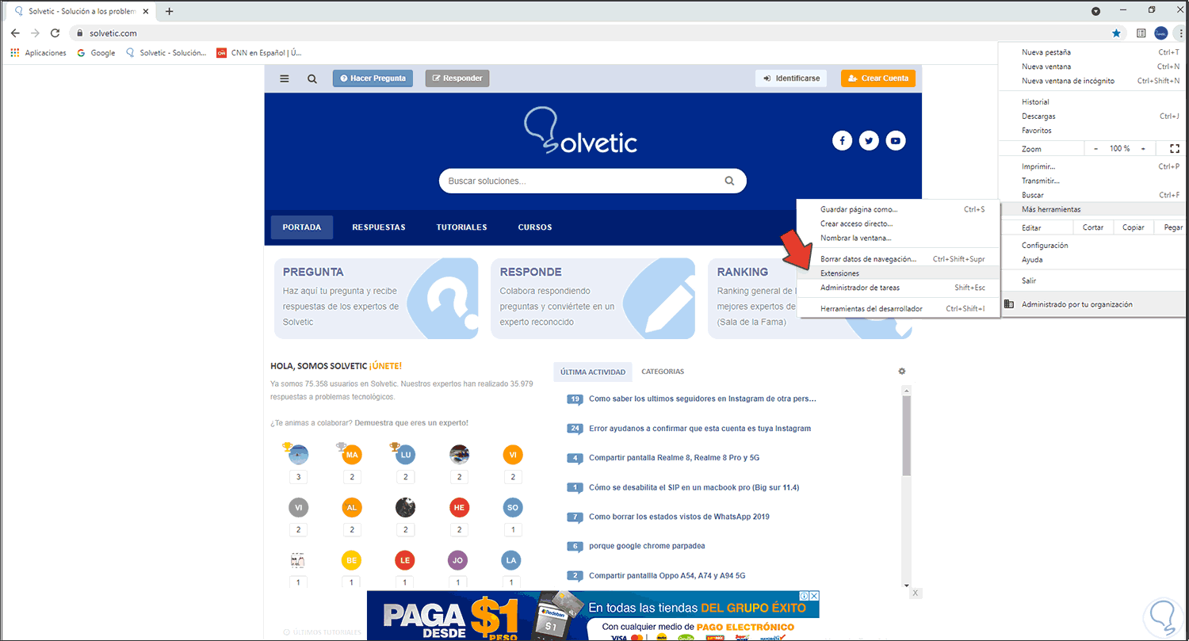Choose Crear acceso directo
The image size is (1189, 641).
pyautogui.click(x=898, y=223)
